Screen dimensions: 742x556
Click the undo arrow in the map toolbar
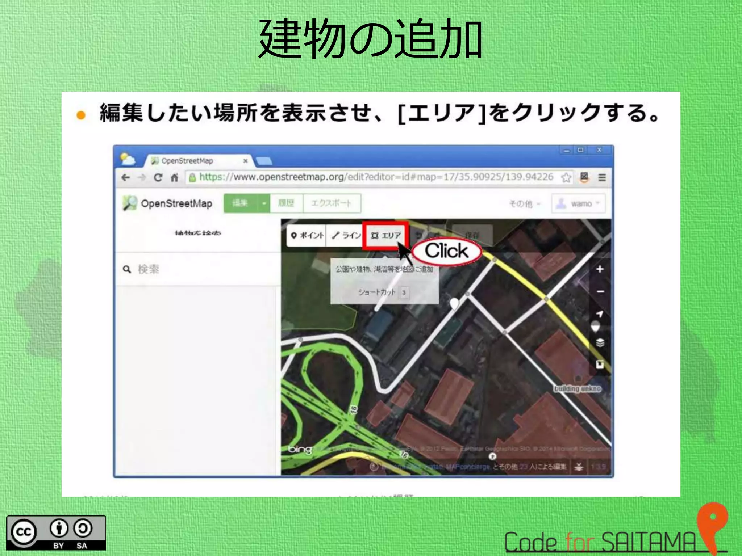(418, 235)
